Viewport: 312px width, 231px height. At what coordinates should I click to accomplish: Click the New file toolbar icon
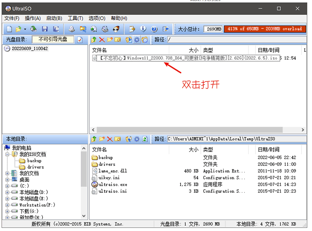(x=9, y=29)
